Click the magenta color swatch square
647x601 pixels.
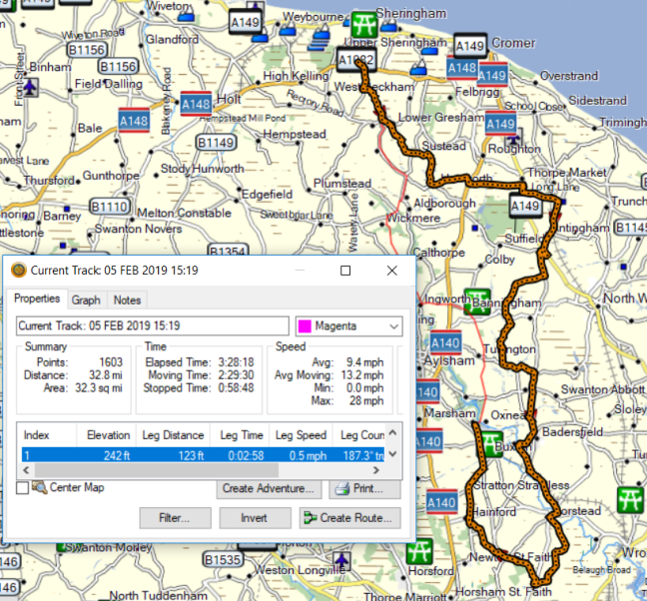click(306, 326)
